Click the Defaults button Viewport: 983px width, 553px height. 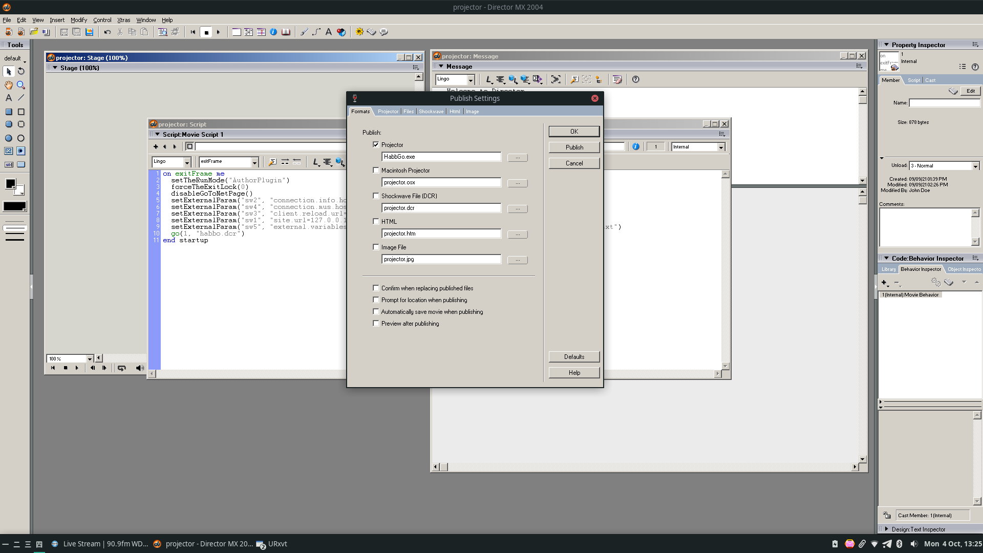pos(574,357)
